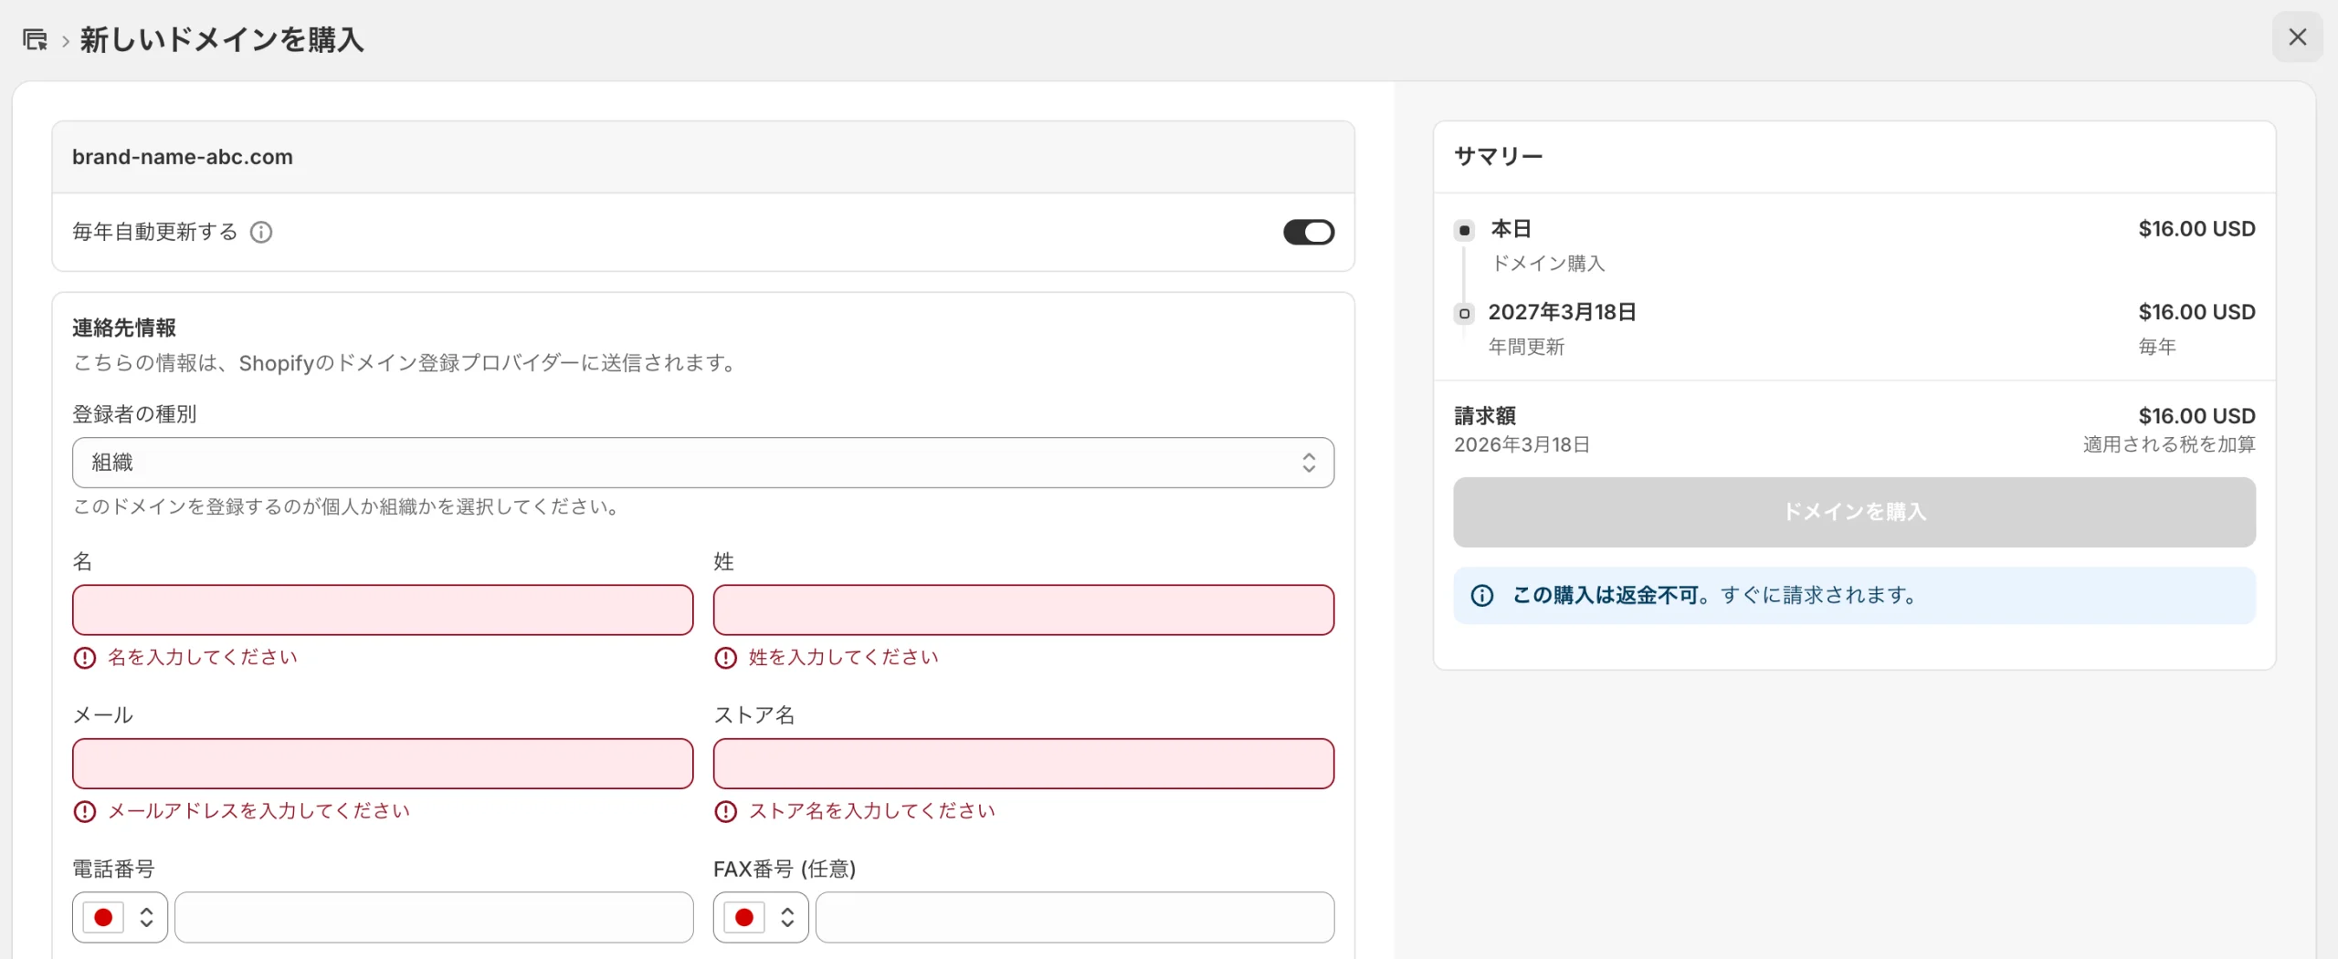This screenshot has width=2338, height=959.
Task: Click the domains breadcrumb icon
Action: [x=35, y=39]
